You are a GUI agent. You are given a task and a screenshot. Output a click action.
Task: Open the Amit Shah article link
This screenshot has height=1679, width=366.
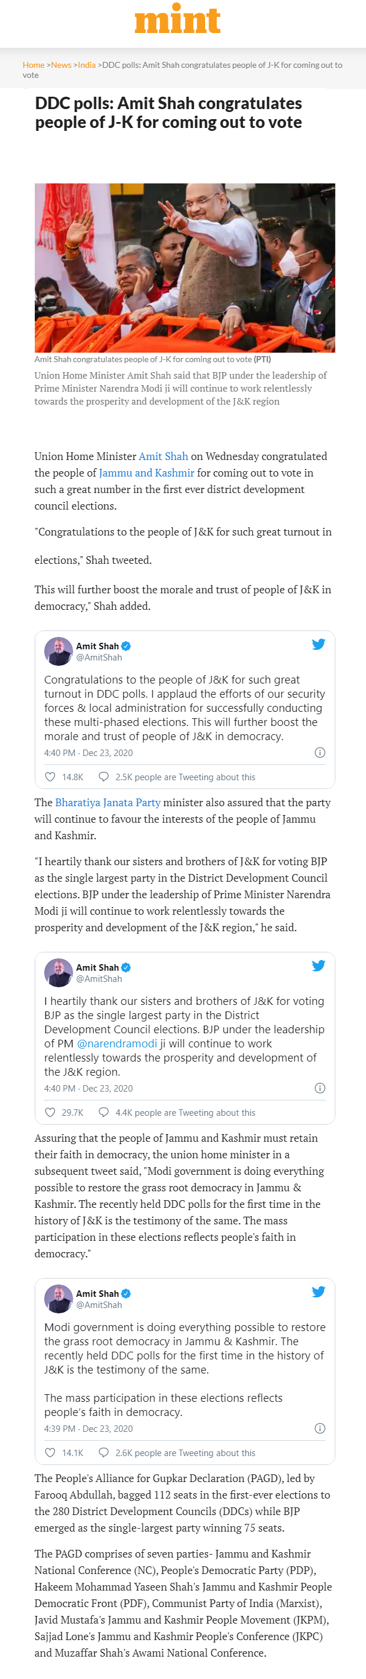point(163,456)
